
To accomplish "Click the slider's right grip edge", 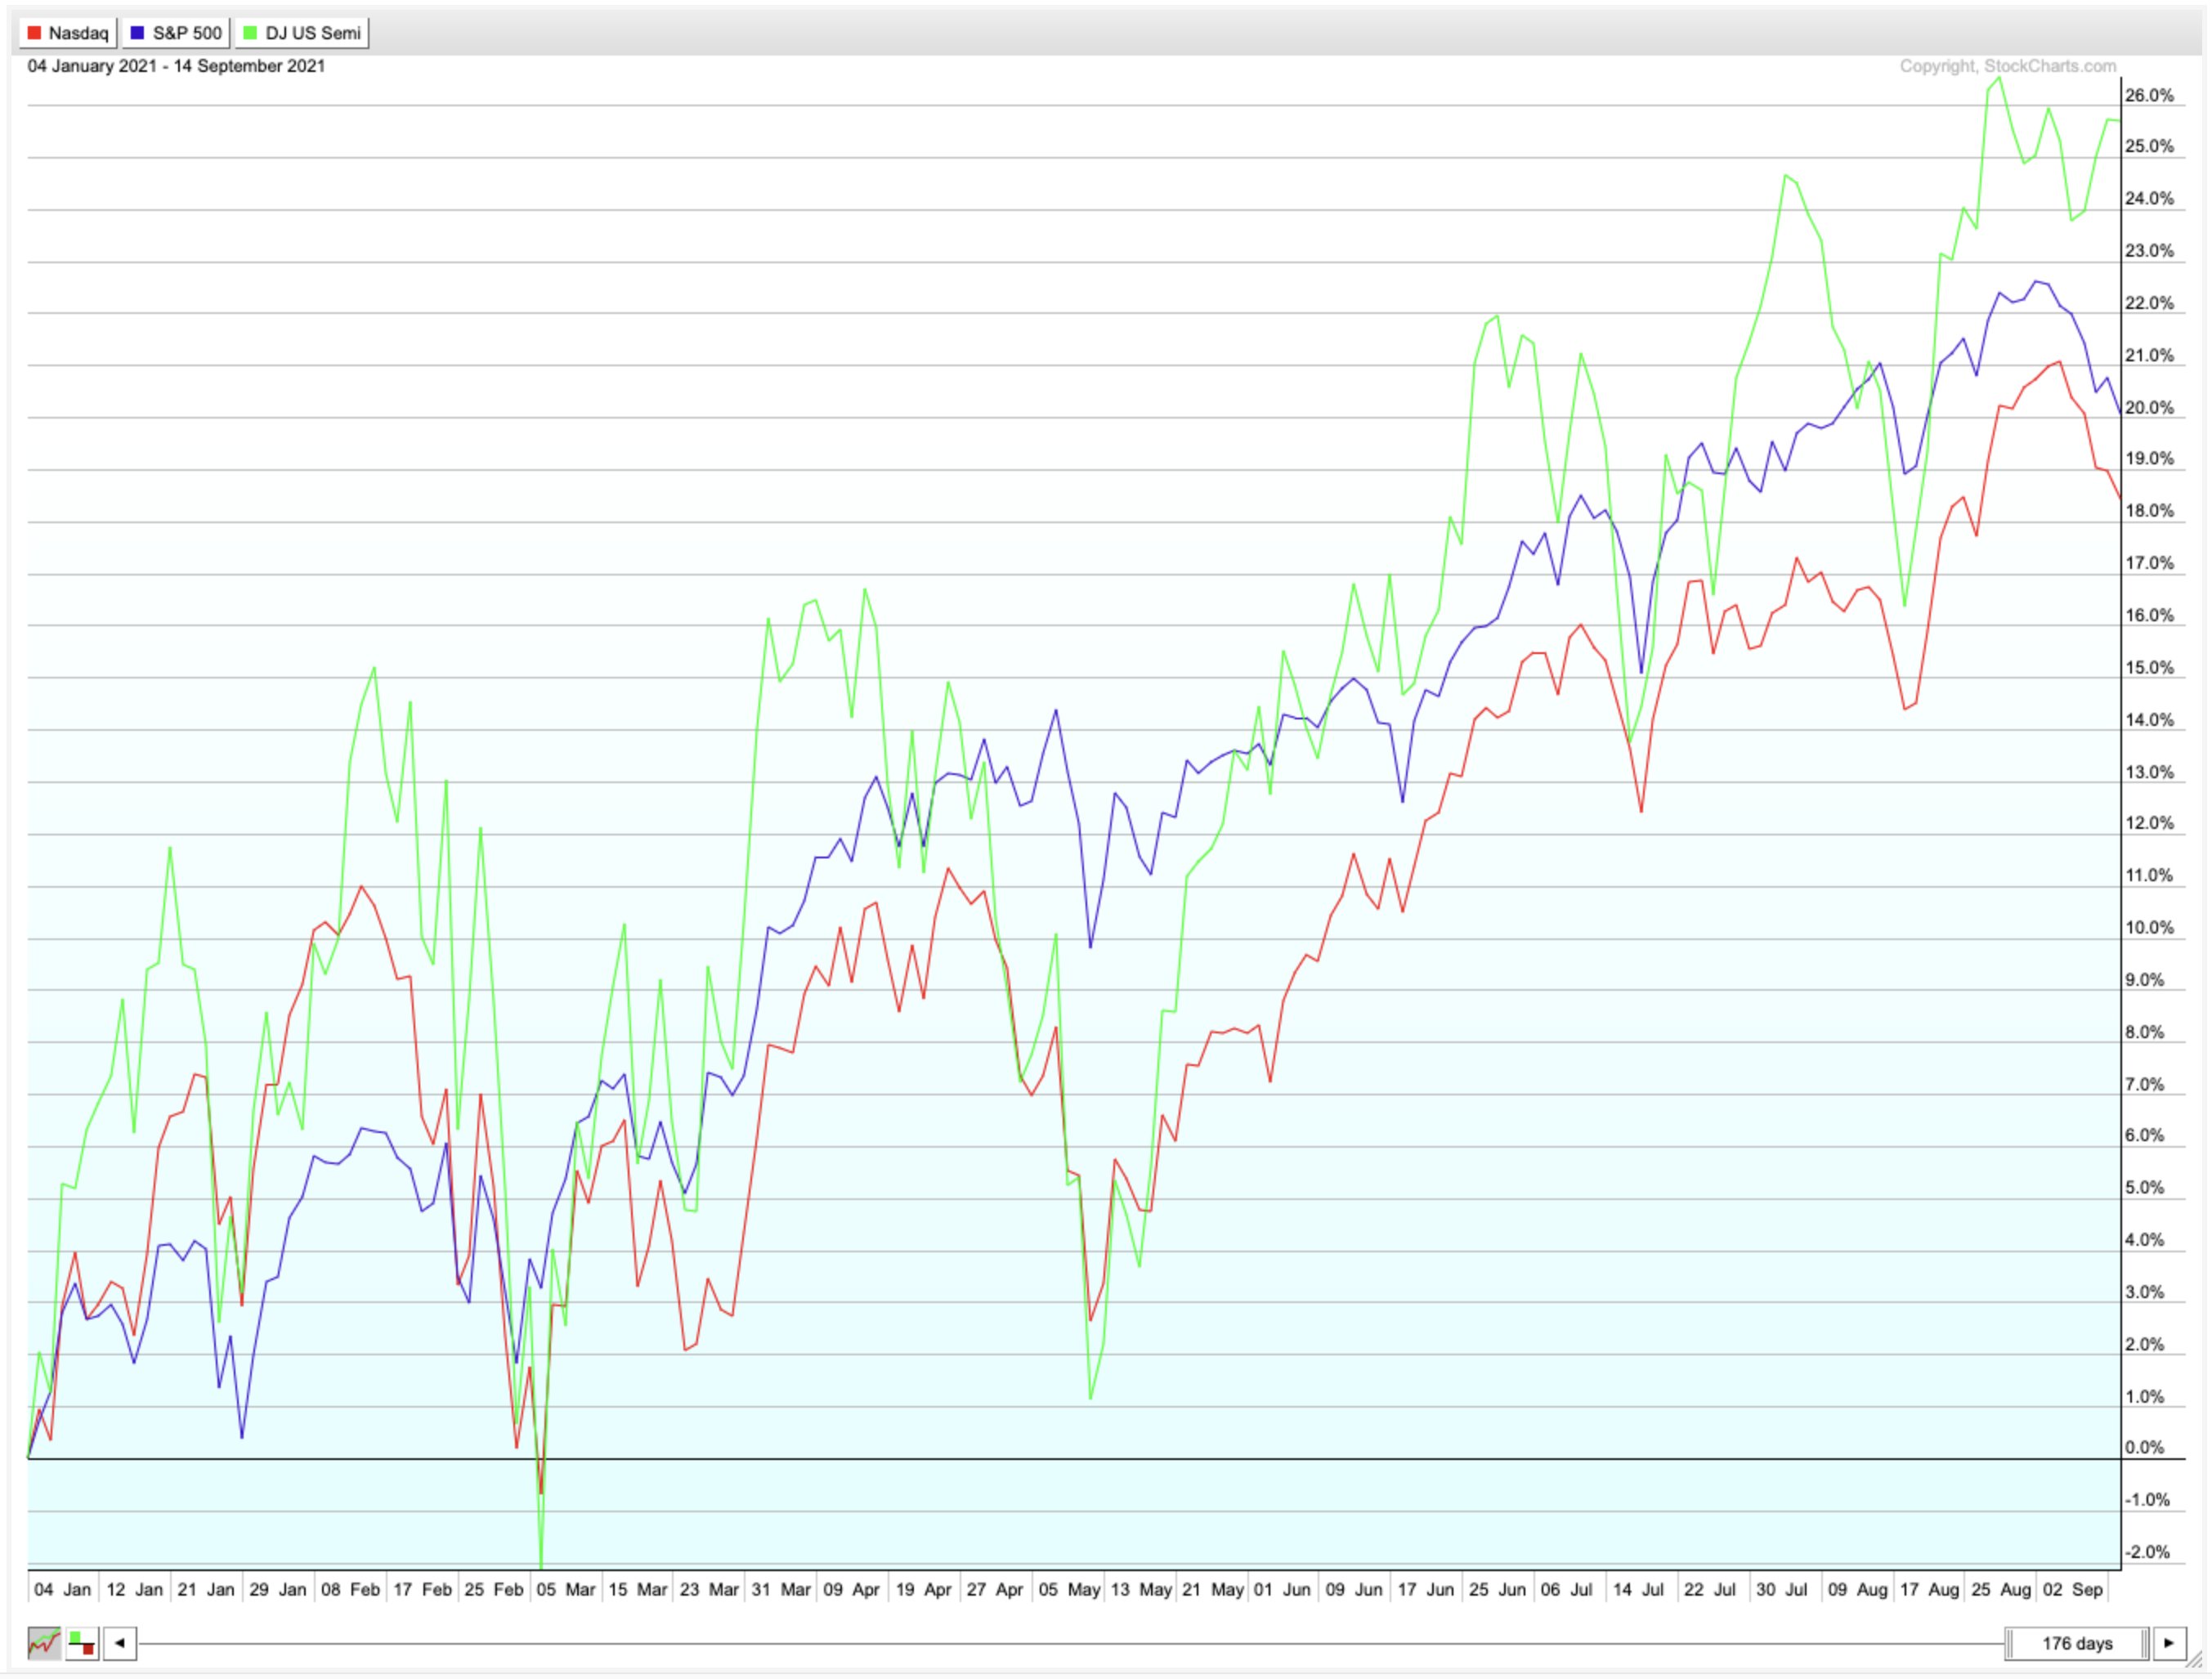I will [x=2145, y=1643].
